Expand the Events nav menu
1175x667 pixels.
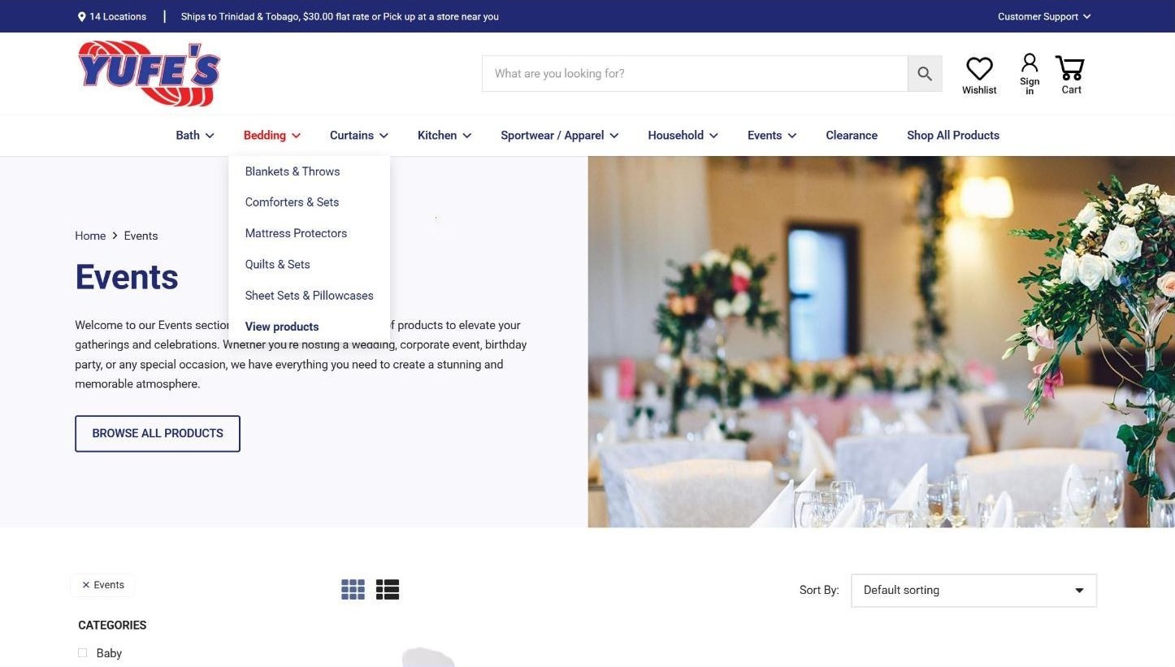coord(772,136)
